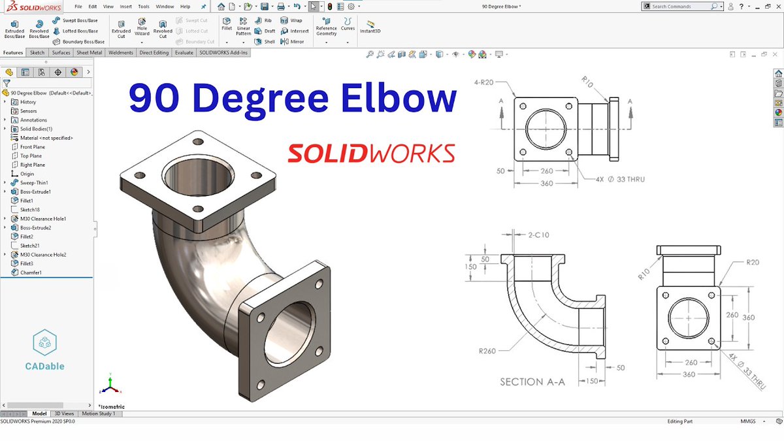Image resolution: width=784 pixels, height=441 pixels.
Task: Open the Edit Appearance color sphere icon
Action: point(472,55)
